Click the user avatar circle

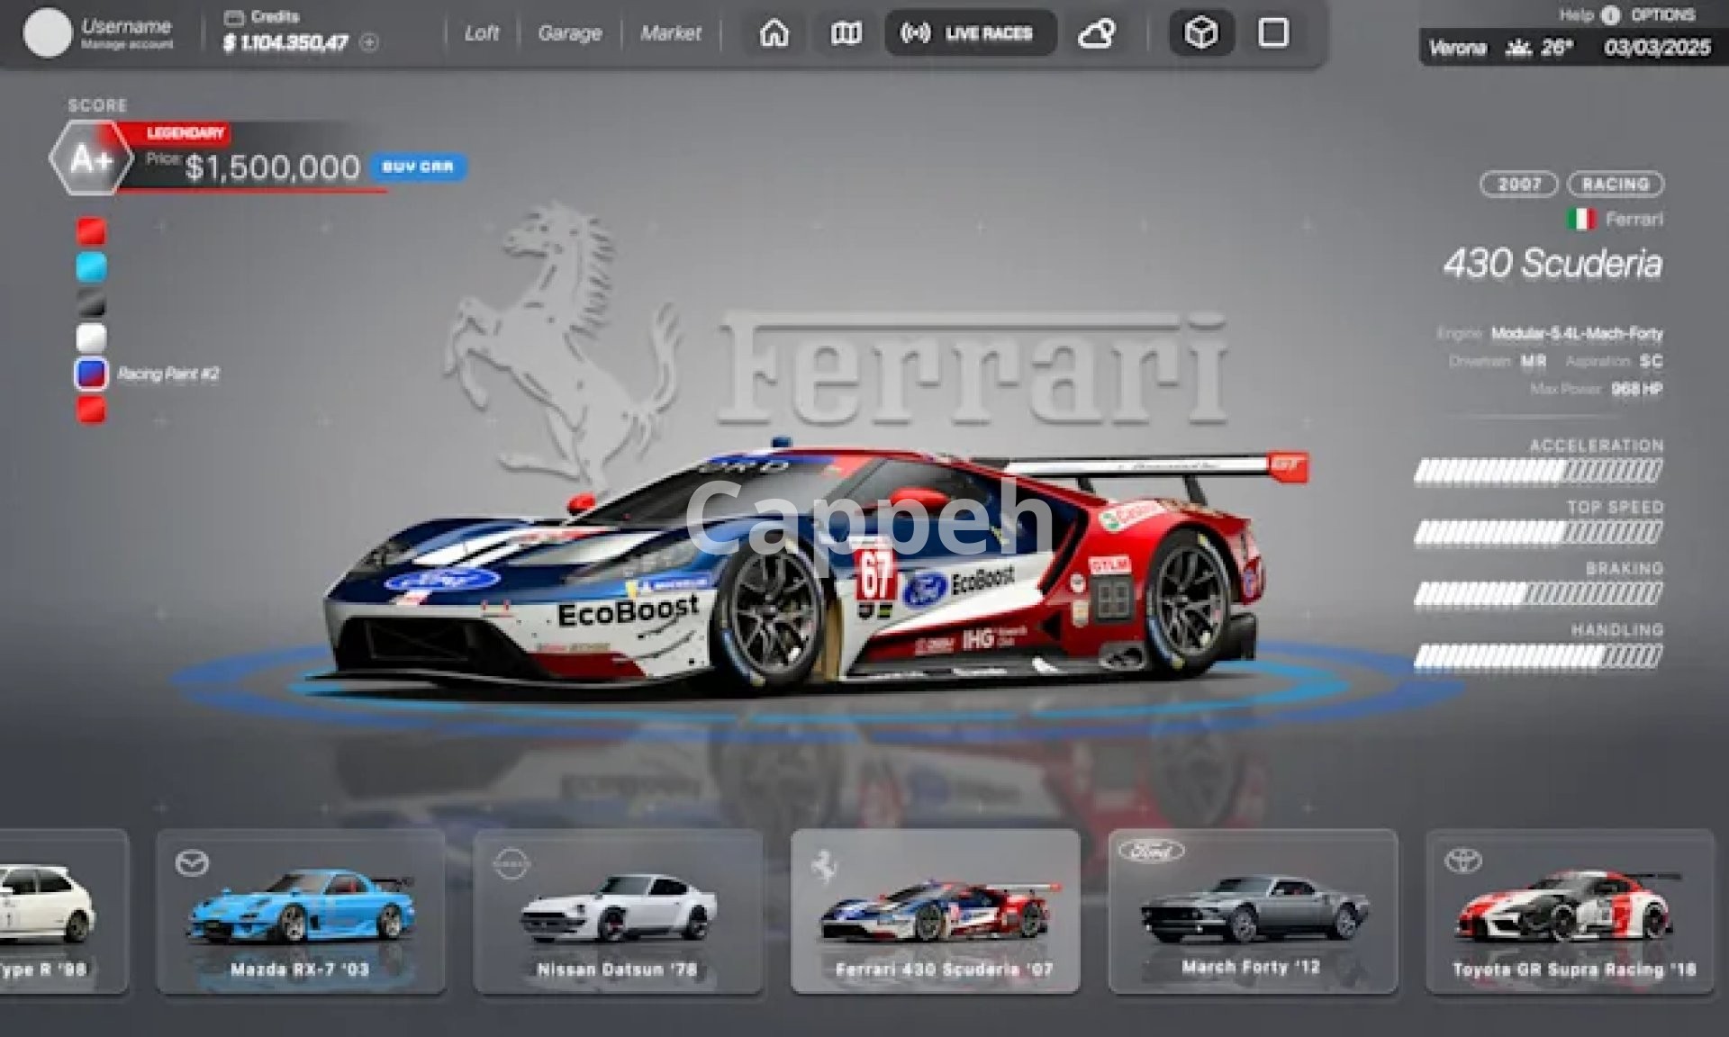48,33
